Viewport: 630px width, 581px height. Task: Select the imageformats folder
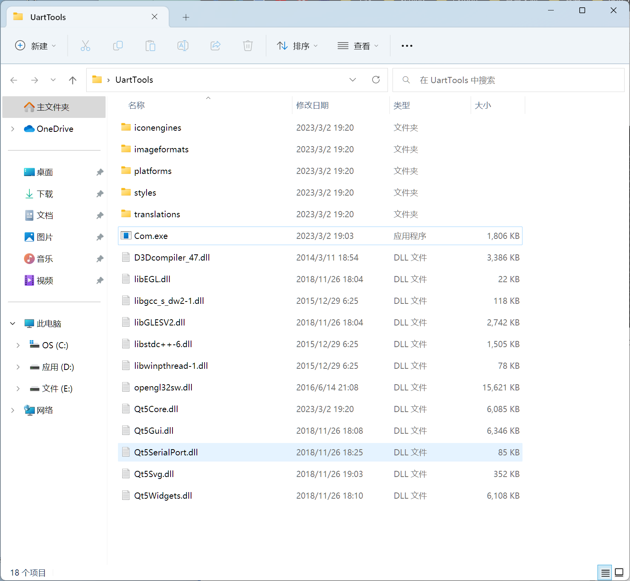click(x=320, y=149)
